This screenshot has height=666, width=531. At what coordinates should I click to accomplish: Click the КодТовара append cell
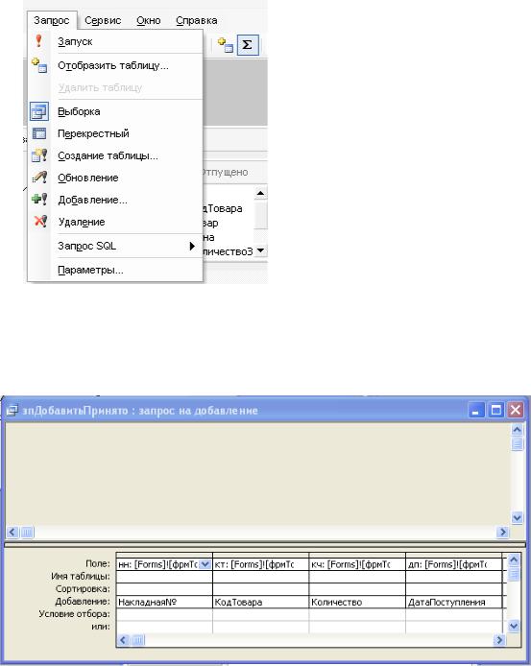point(260,602)
